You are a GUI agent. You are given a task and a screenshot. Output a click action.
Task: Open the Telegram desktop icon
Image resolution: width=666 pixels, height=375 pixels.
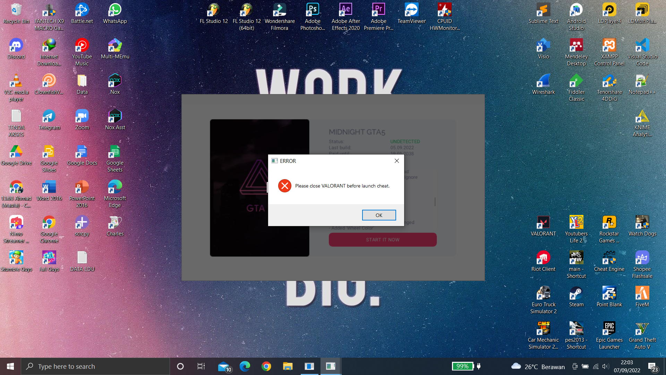click(49, 119)
